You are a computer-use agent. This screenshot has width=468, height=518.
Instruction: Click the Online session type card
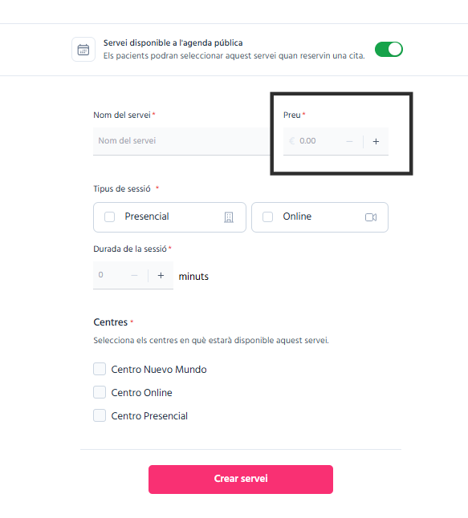coord(319,217)
